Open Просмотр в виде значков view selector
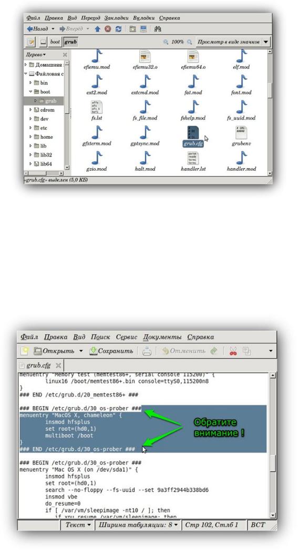The width and height of the screenshot is (298, 550). pyautogui.click(x=233, y=42)
